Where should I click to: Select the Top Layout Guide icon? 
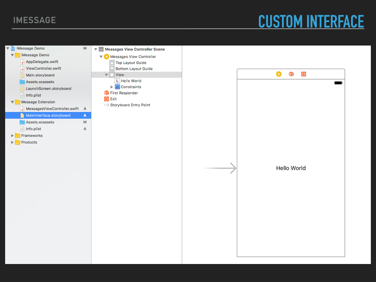point(112,63)
